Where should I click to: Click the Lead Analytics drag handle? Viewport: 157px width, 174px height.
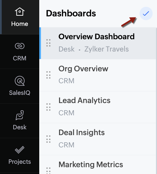pyautogui.click(x=48, y=107)
